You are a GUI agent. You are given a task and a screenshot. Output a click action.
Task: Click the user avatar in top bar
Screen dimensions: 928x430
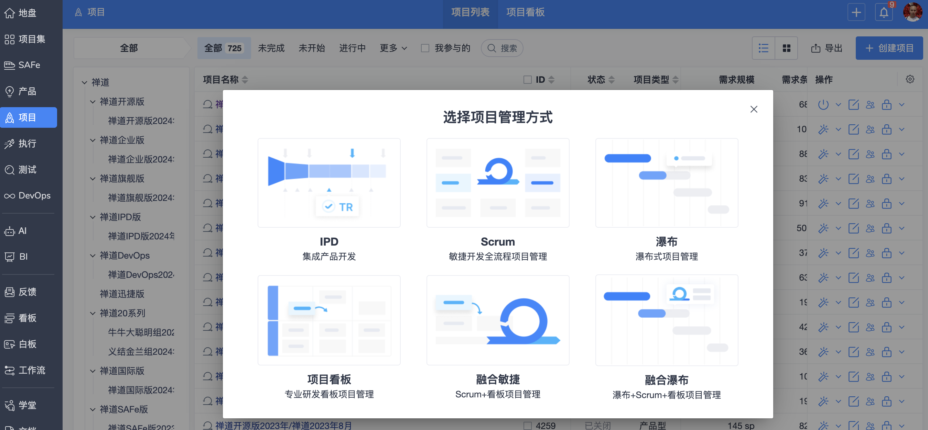[x=912, y=13]
